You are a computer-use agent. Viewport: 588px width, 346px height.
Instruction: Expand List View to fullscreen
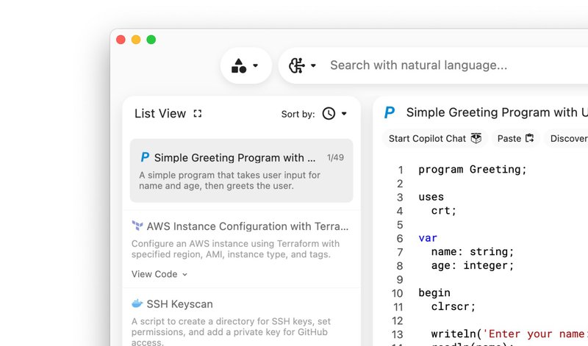coord(198,114)
